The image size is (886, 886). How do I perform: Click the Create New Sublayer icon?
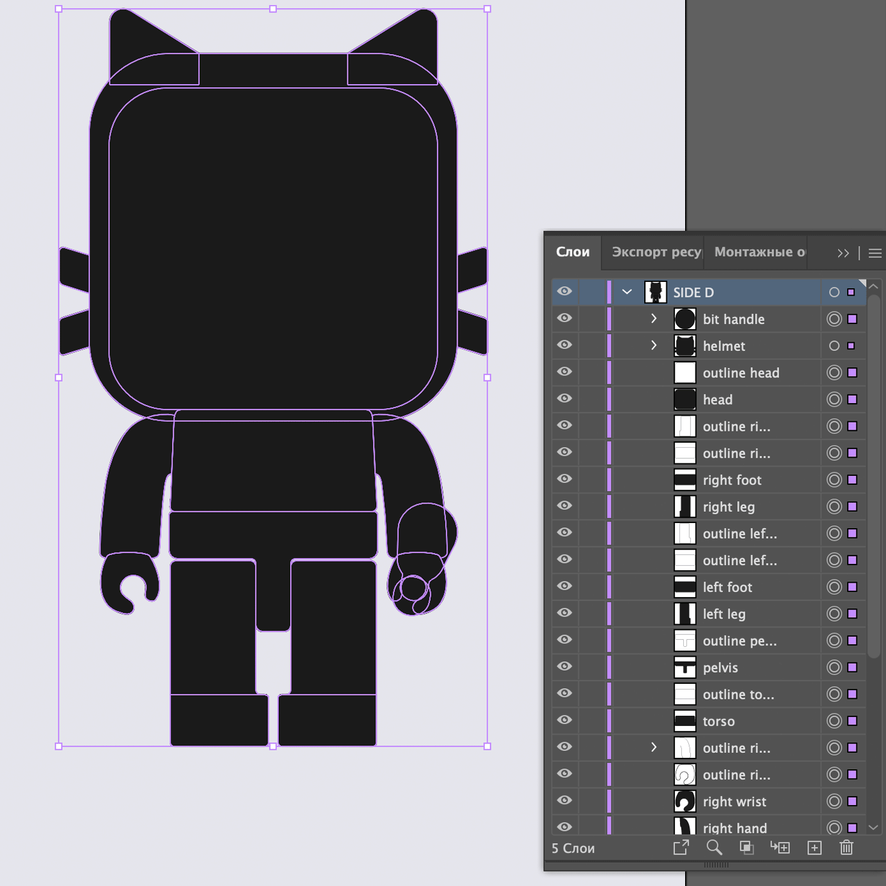click(x=780, y=848)
